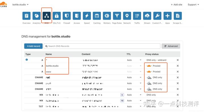204x112 pixels.
Task: Toggle proxy cloud for www record
Action: [149, 72]
